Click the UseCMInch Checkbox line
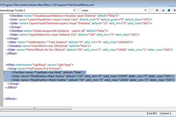This screenshot has height=117, width=176. (49, 46)
